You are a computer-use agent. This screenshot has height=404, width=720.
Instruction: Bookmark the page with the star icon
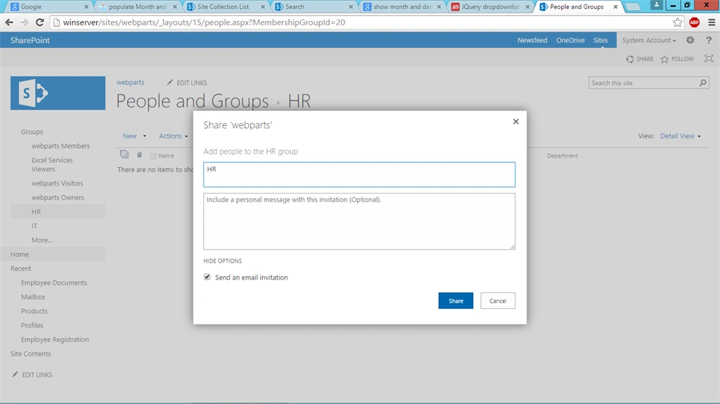pyautogui.click(x=677, y=22)
